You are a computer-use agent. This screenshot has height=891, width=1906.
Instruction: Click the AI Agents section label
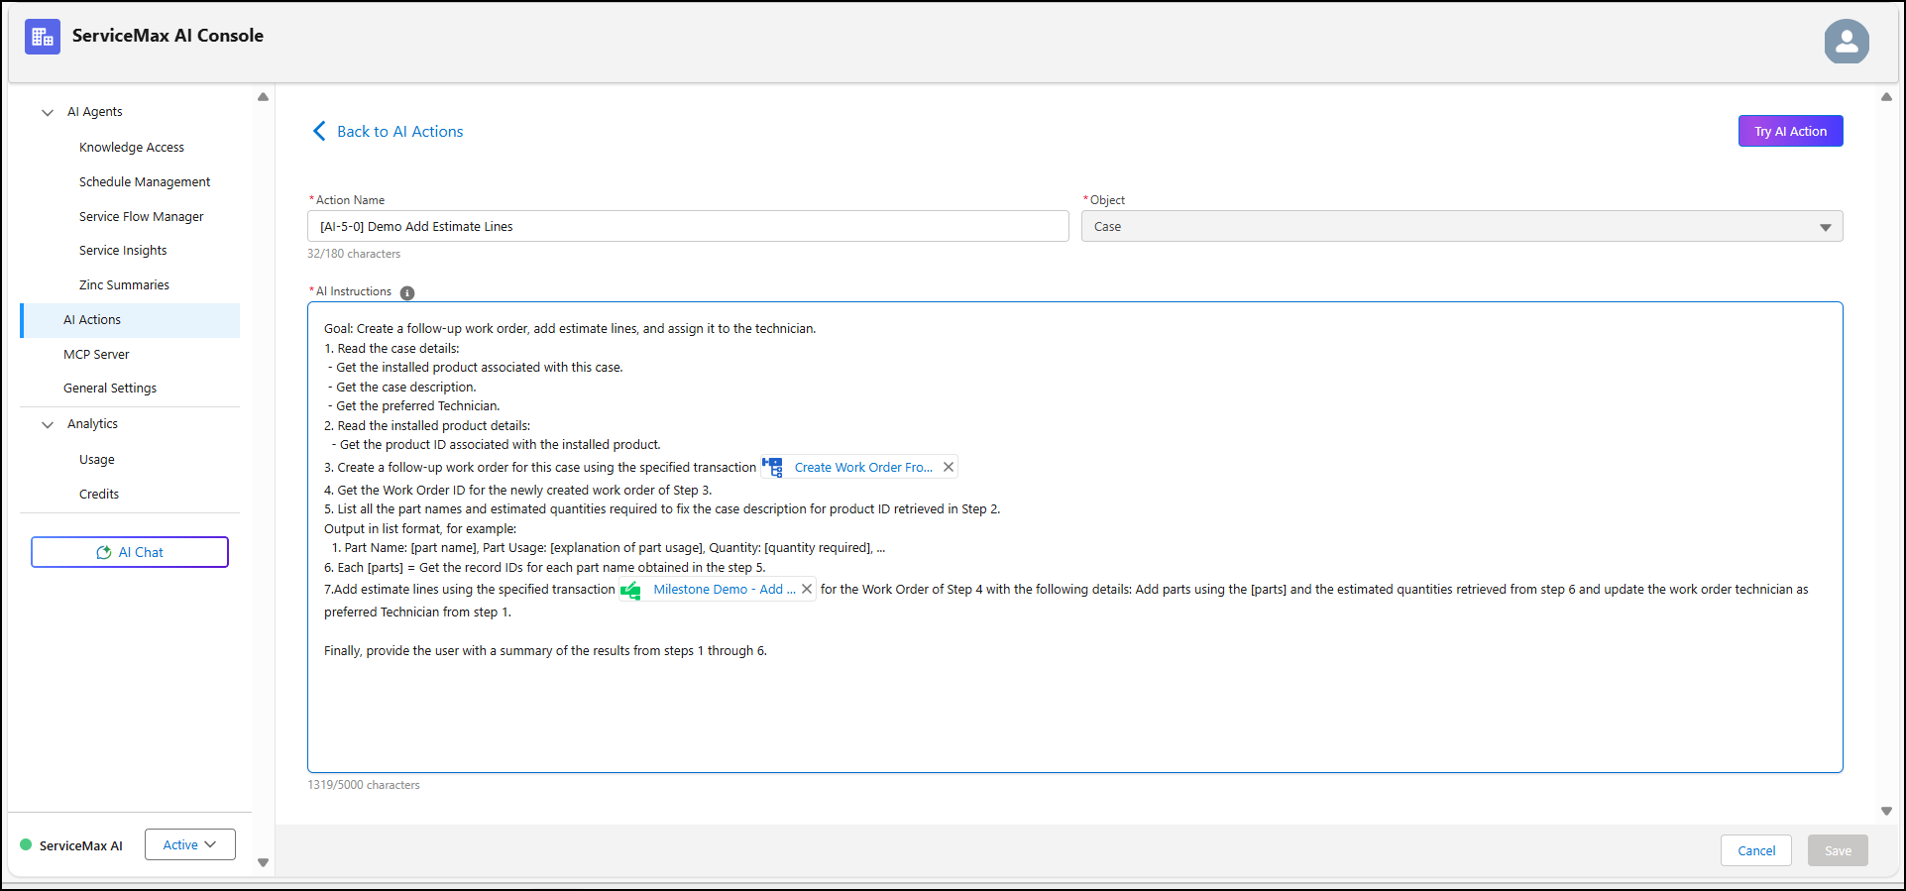point(95,112)
